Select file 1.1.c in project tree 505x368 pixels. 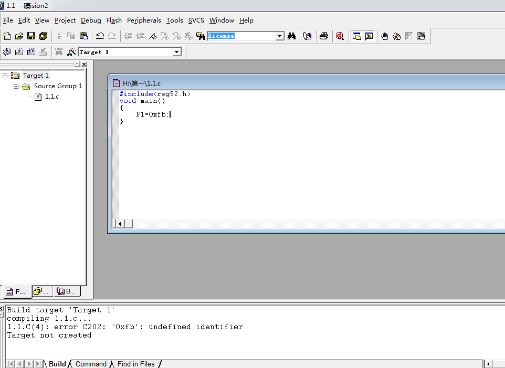tap(52, 96)
